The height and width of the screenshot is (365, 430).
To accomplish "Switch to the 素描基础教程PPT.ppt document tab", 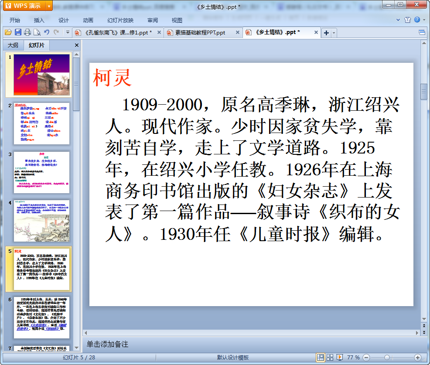I will [x=201, y=33].
